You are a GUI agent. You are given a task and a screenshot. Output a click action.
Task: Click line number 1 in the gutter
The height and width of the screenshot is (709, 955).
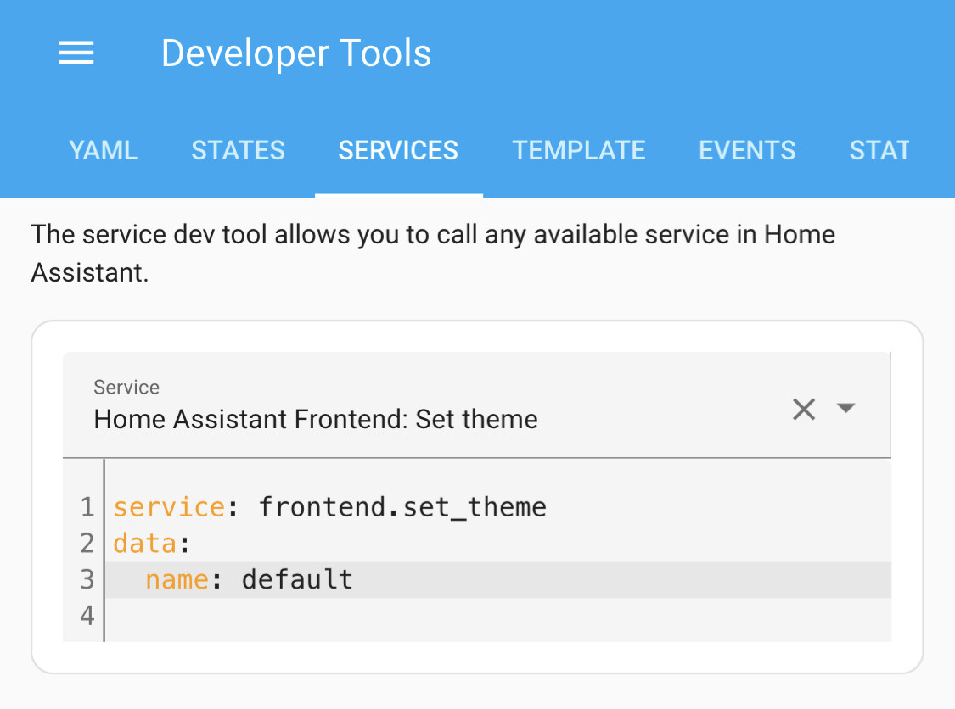coord(87,507)
